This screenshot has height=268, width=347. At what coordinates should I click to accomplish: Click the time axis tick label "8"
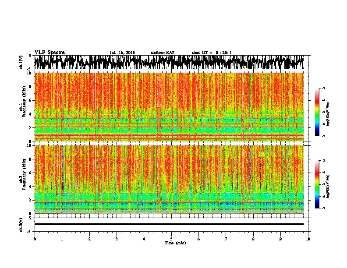click(253, 239)
